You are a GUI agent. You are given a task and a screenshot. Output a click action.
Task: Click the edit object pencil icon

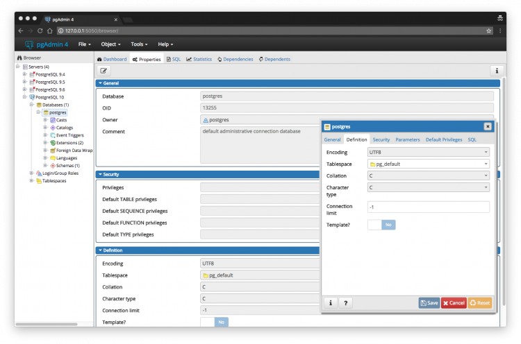coord(104,71)
